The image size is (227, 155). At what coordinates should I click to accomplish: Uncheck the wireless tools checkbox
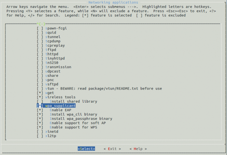pyautogui.click(x=40, y=97)
